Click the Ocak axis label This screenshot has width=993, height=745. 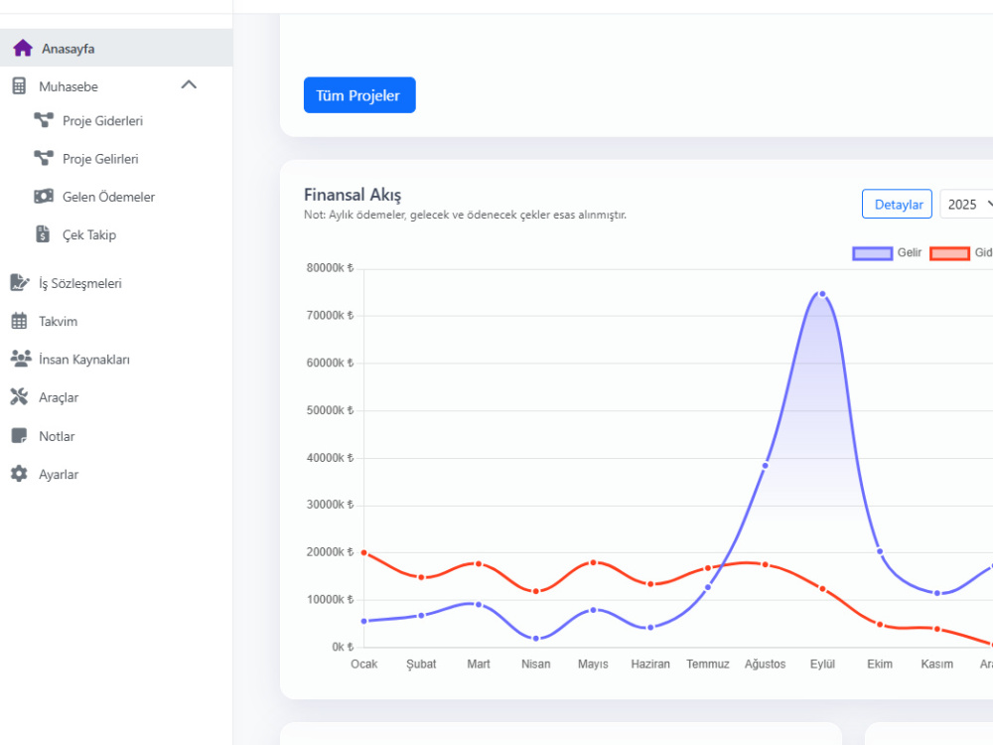tap(364, 664)
